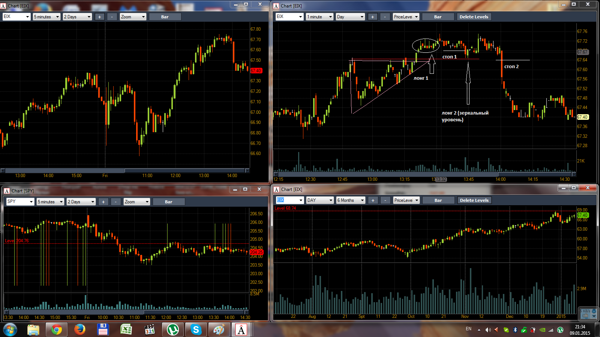600x337 pixels.
Task: Click the uTorrent tray icon
Action: click(x=560, y=330)
